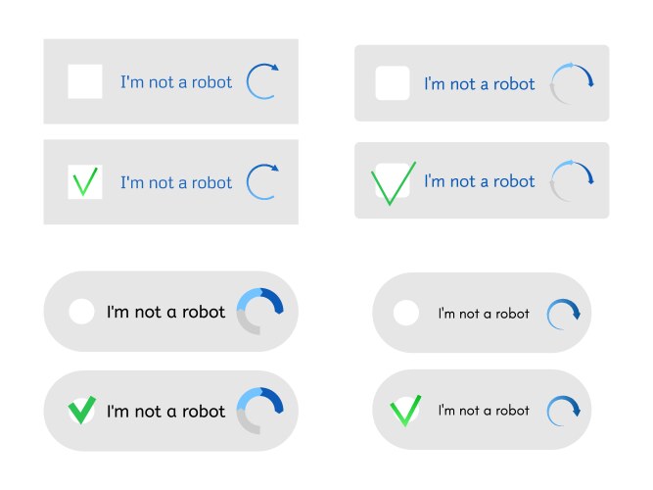Hit the small blue refresh arrow in the unchecked small pill

(x=563, y=314)
